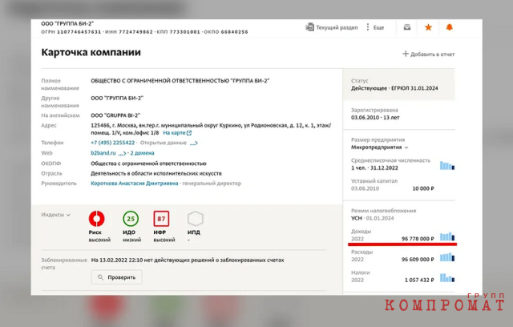Click headcount text '1 чел. · 31.12.2022'
The height and width of the screenshot is (327, 513).
tap(374, 168)
